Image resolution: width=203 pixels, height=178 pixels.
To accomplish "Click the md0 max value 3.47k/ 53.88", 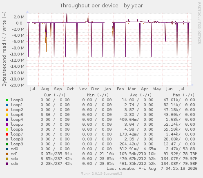I will [x=181, y=149].
